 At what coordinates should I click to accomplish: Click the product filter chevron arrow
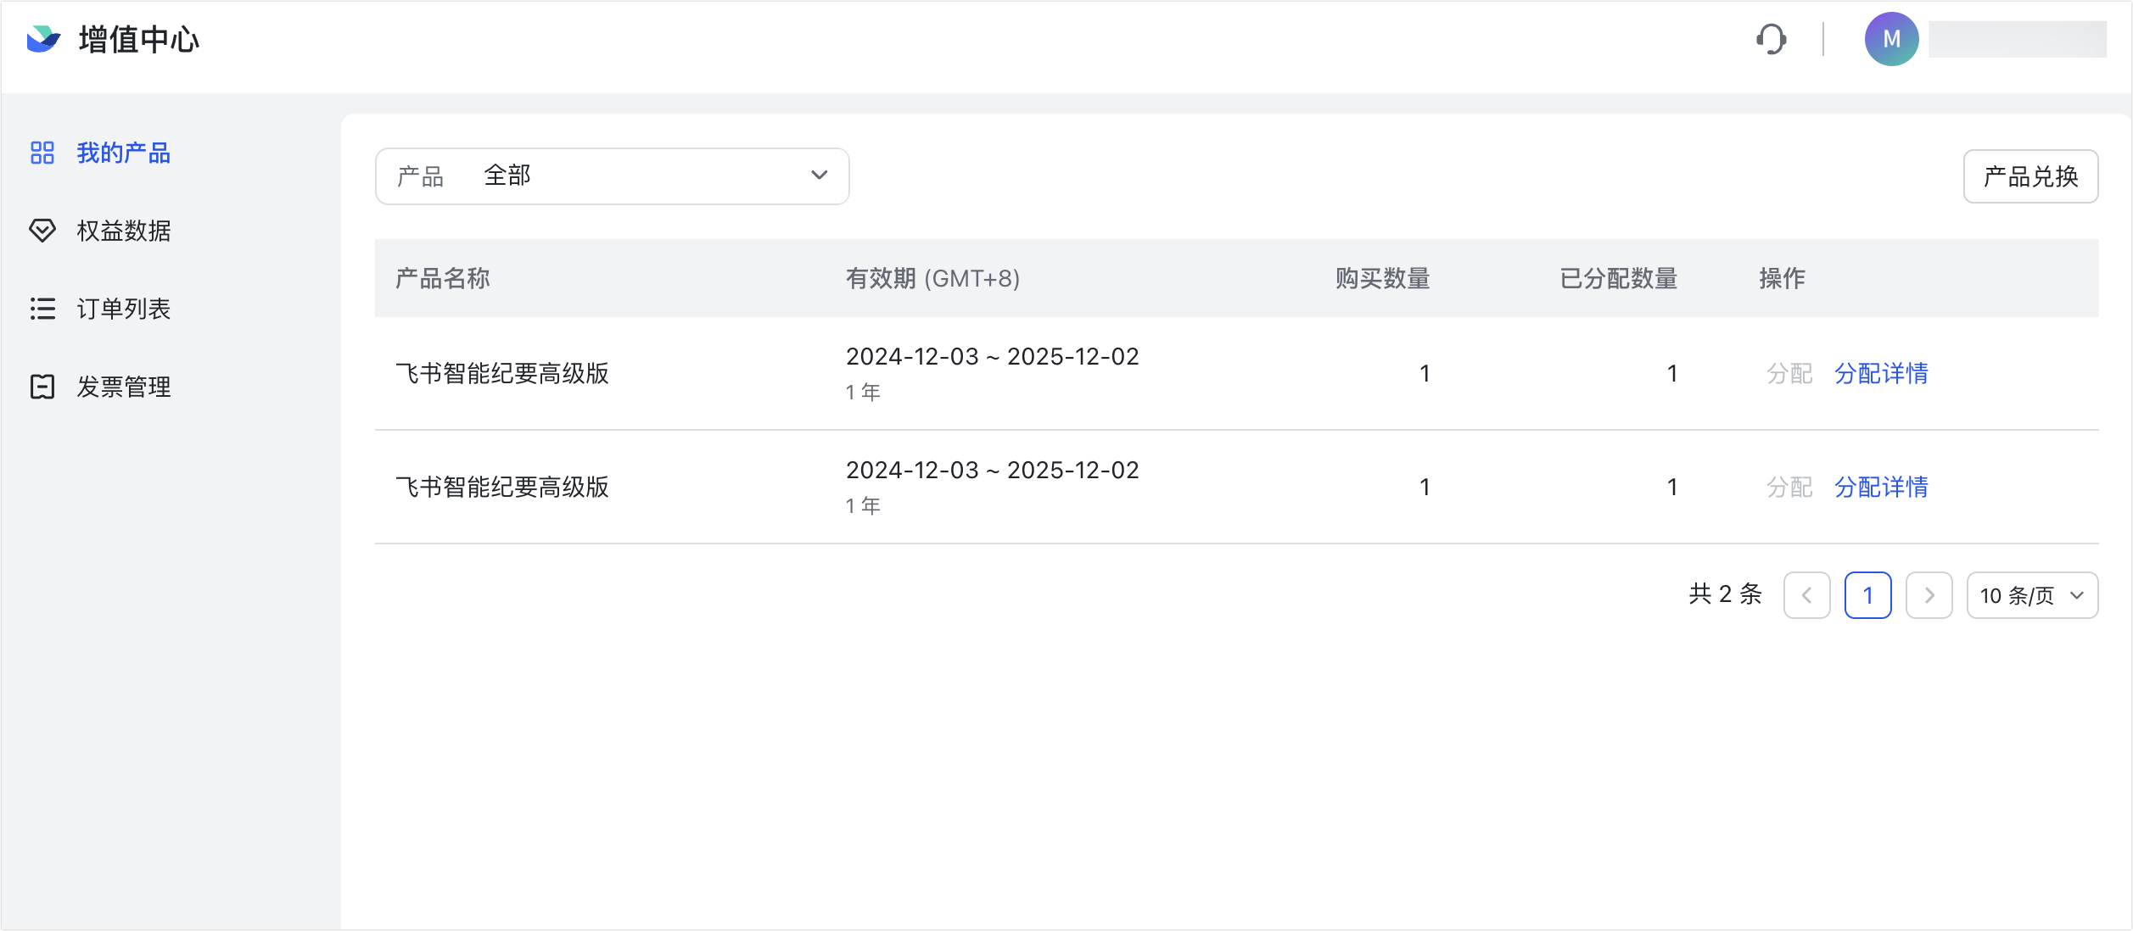point(819,176)
